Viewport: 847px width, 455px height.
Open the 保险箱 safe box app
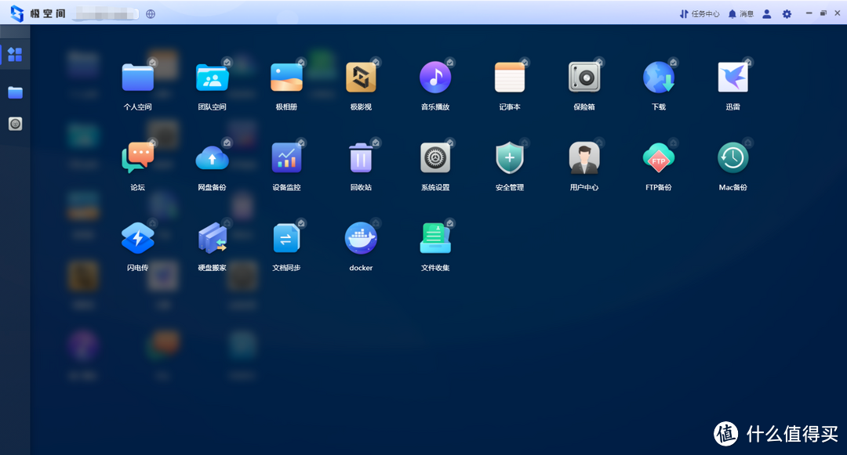click(x=584, y=78)
